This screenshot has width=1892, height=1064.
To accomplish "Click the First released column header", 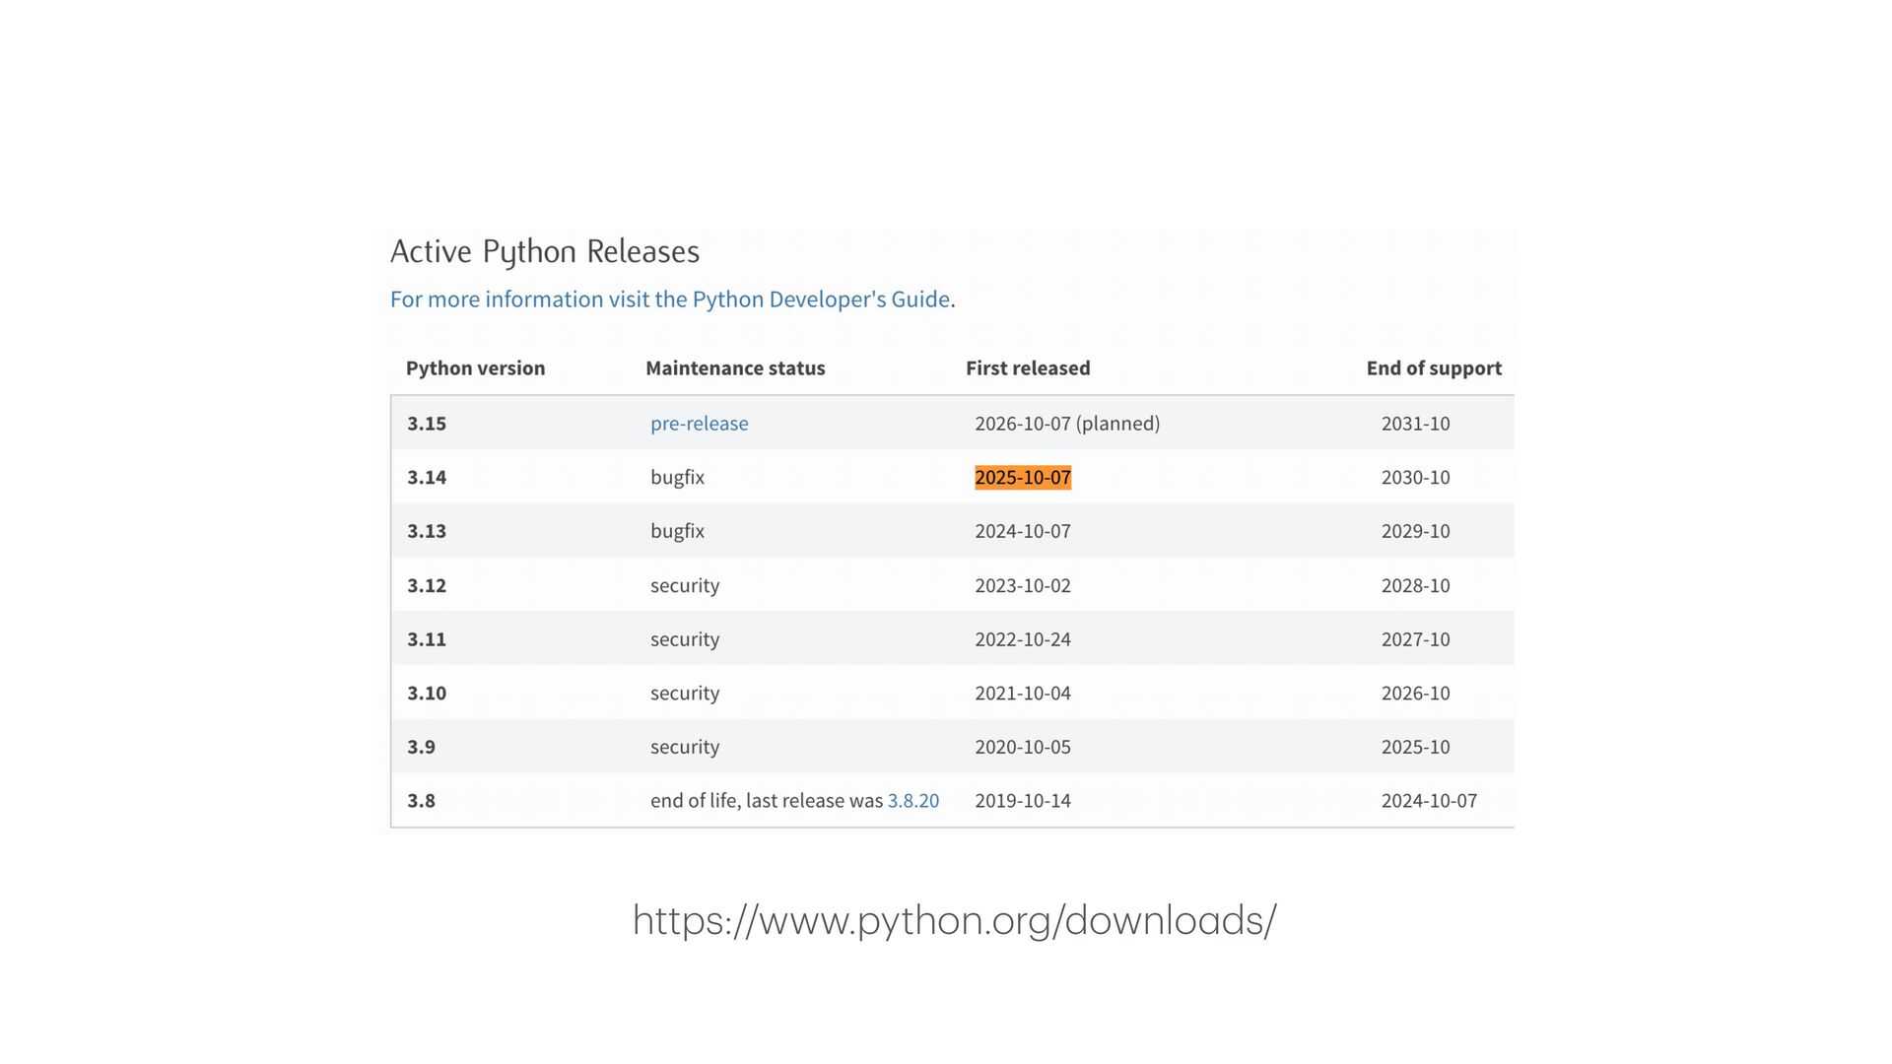I will [1027, 368].
